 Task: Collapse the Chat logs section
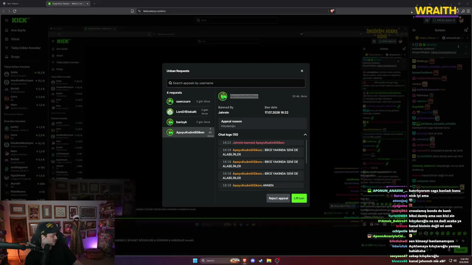pyautogui.click(x=305, y=135)
